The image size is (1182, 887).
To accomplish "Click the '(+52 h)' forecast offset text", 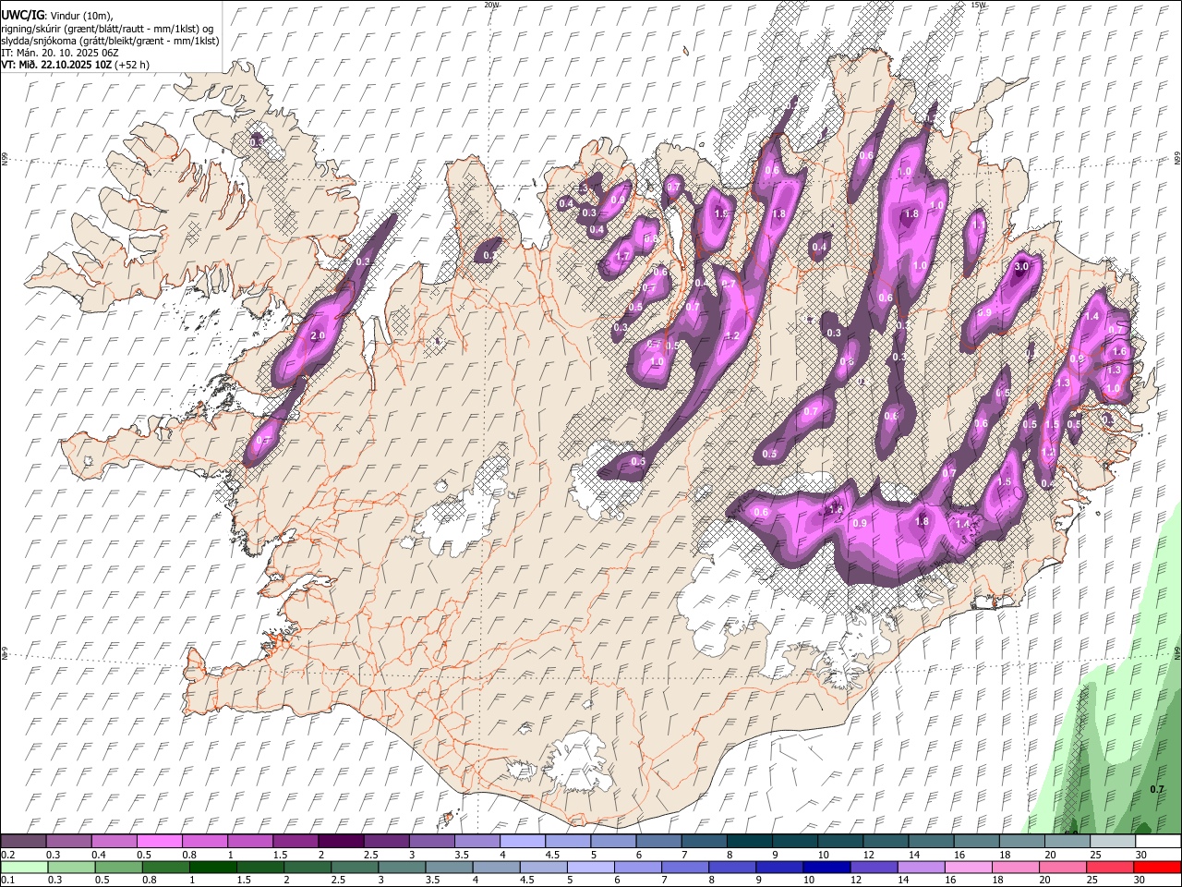I will click(x=133, y=65).
